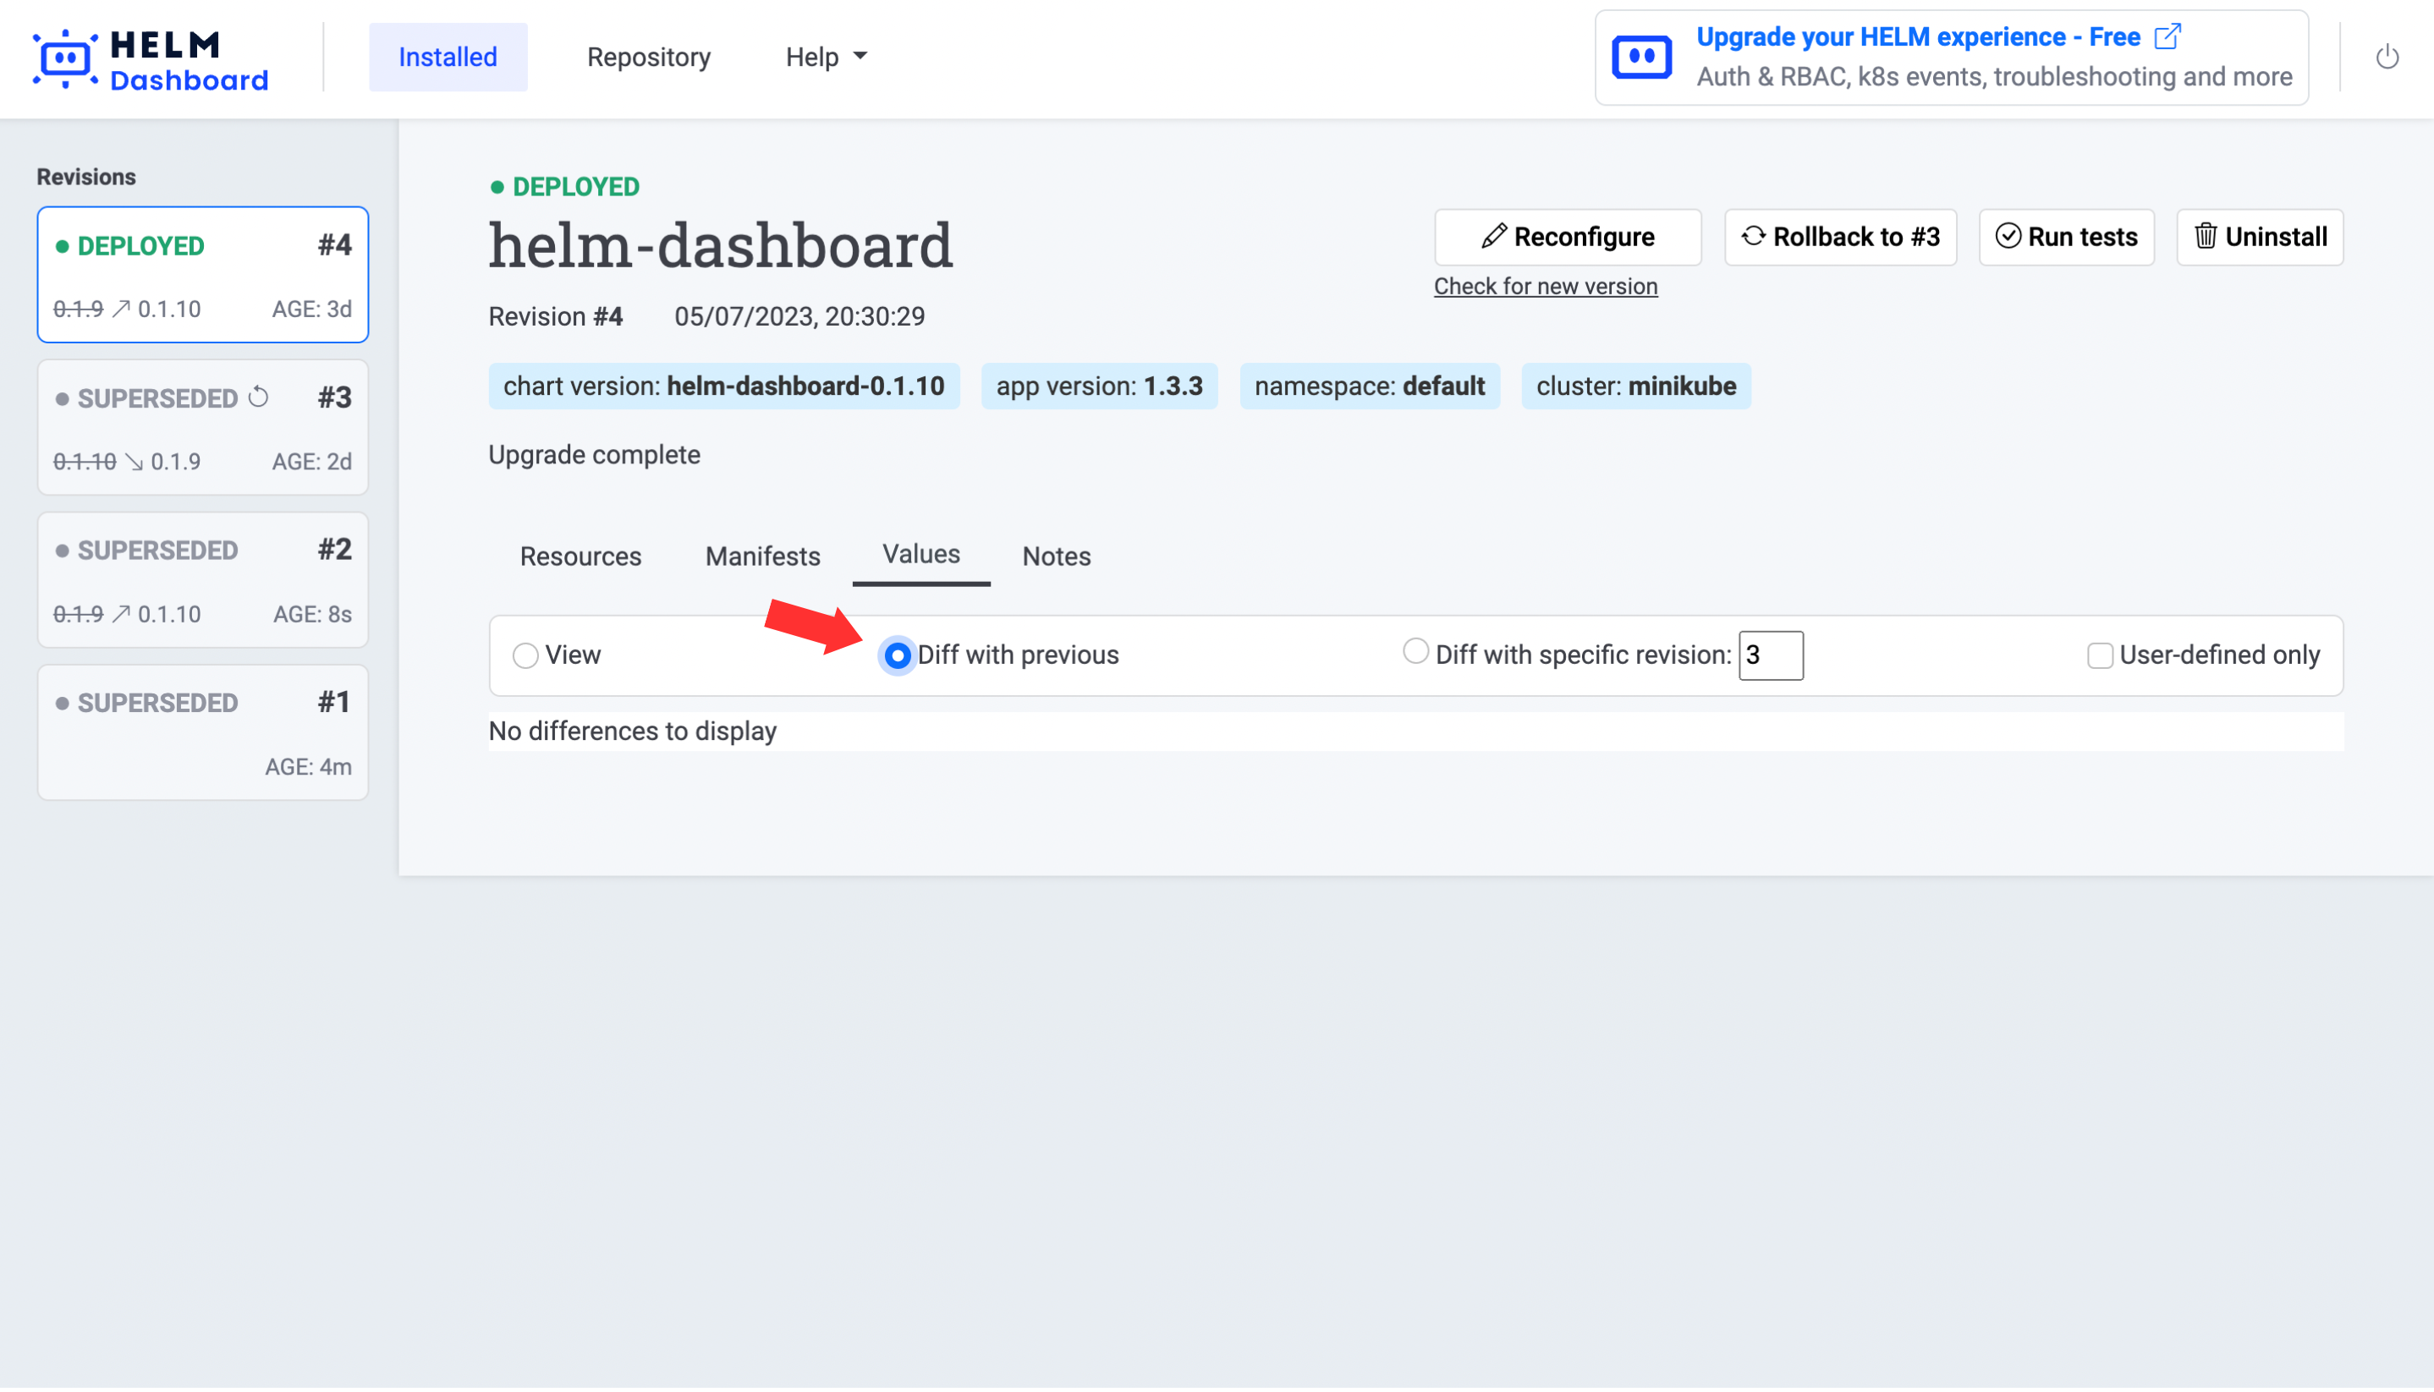Select superseded revision #2 in list

(203, 580)
